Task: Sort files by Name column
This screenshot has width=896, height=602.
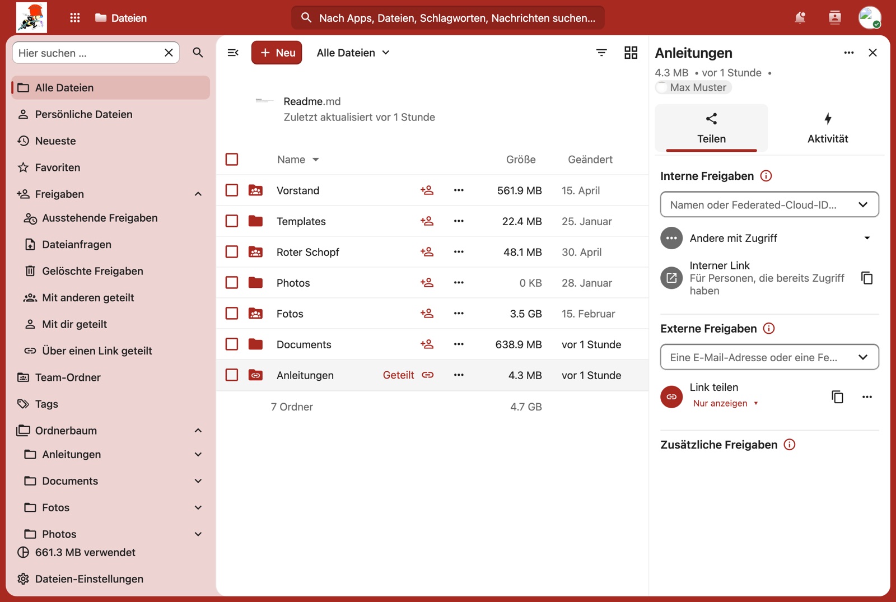Action: (x=298, y=160)
